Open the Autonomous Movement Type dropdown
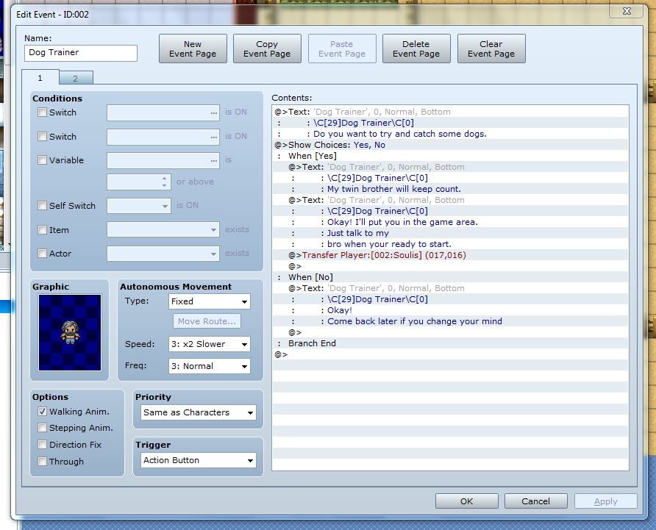This screenshot has width=656, height=530. pos(210,301)
